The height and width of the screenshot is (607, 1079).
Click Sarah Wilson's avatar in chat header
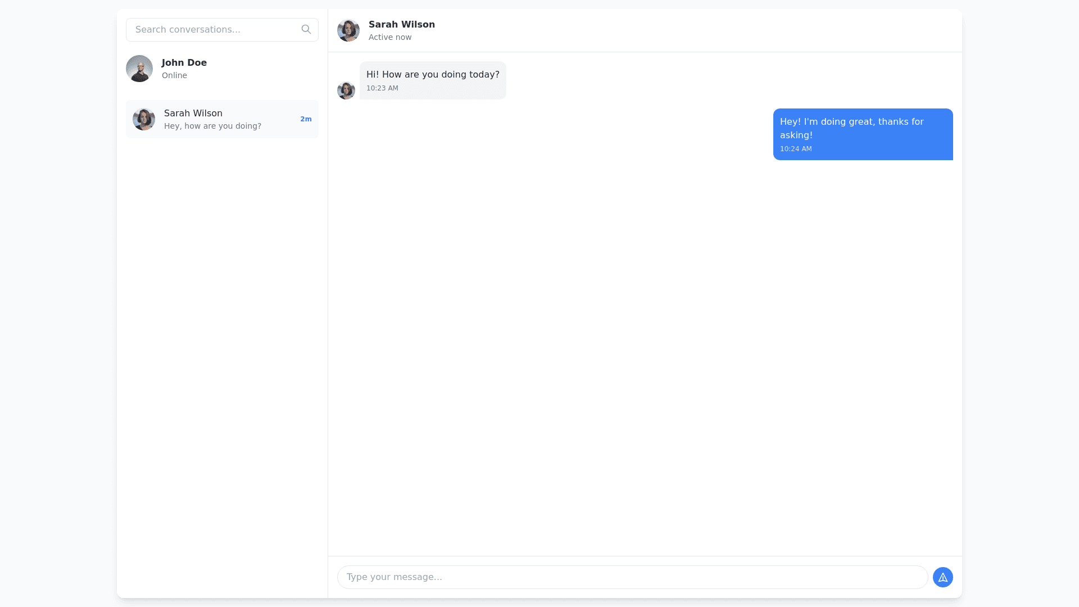coord(348,30)
